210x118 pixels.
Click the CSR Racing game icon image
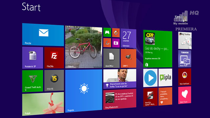(150, 39)
